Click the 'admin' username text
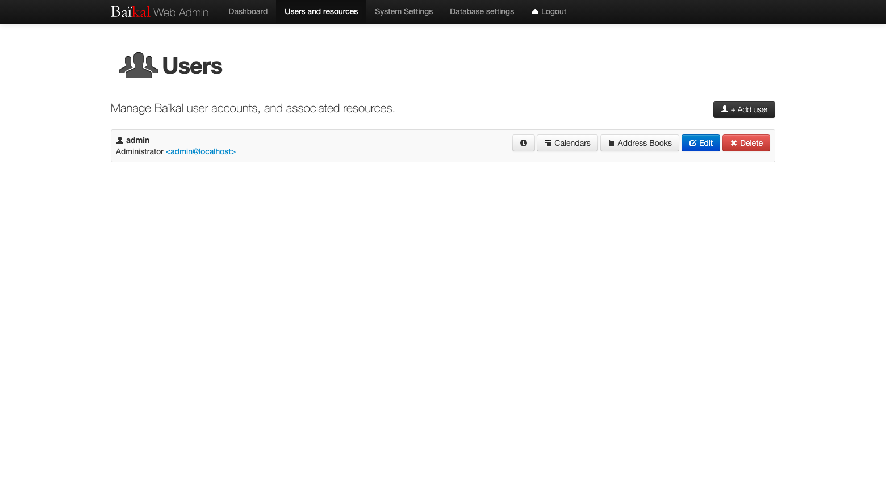Screen dimensions: 886x498 click(137, 140)
